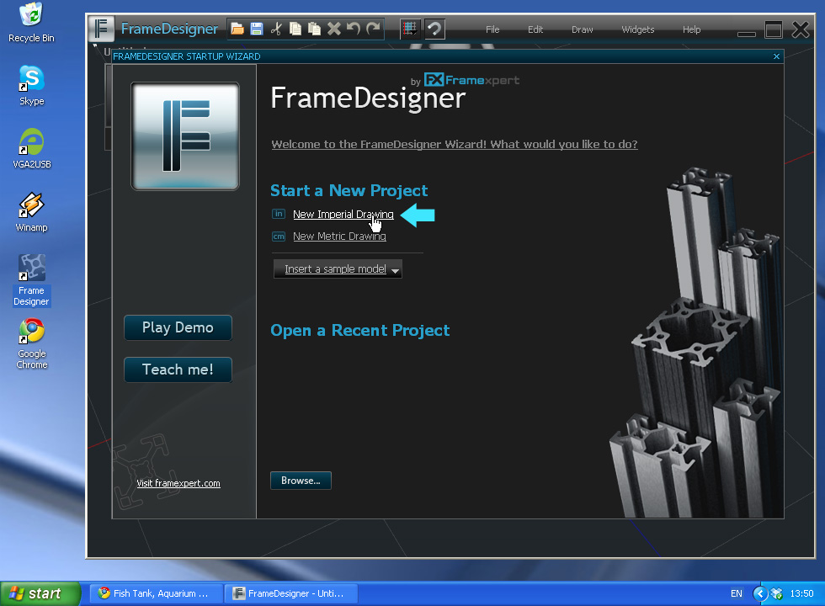
Task: Select the Skype desktop shortcut
Action: (32, 86)
